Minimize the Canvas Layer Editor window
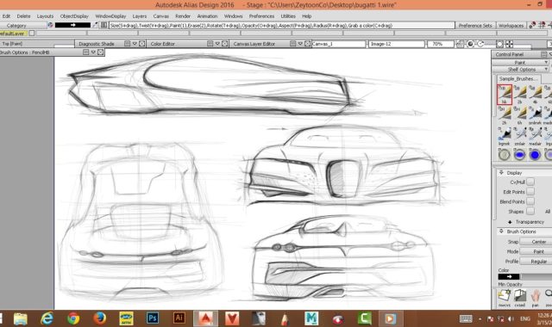552x327 pixels. [292, 44]
